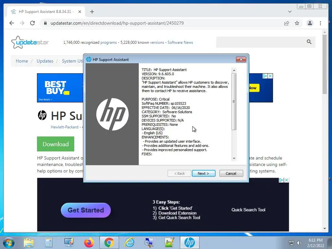
Task: Click the lock icon in the address bar
Action: pos(45,23)
